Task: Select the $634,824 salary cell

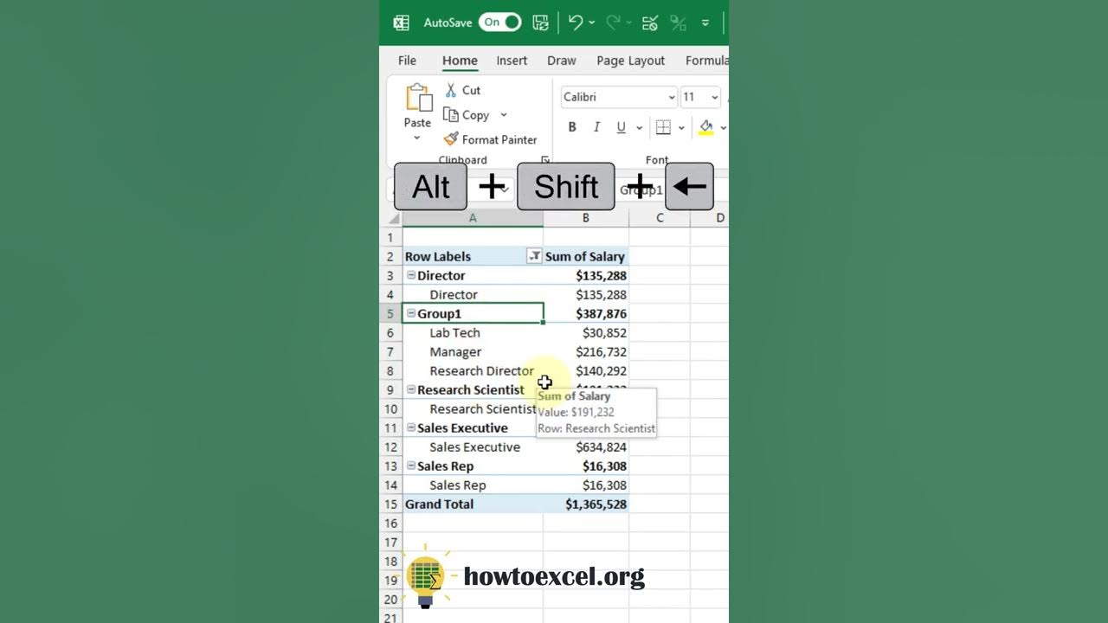Action: 586,446
